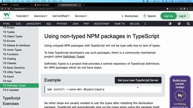Switch to @types npm search tab
This screenshot has height=108, width=193.
coord(45,5)
